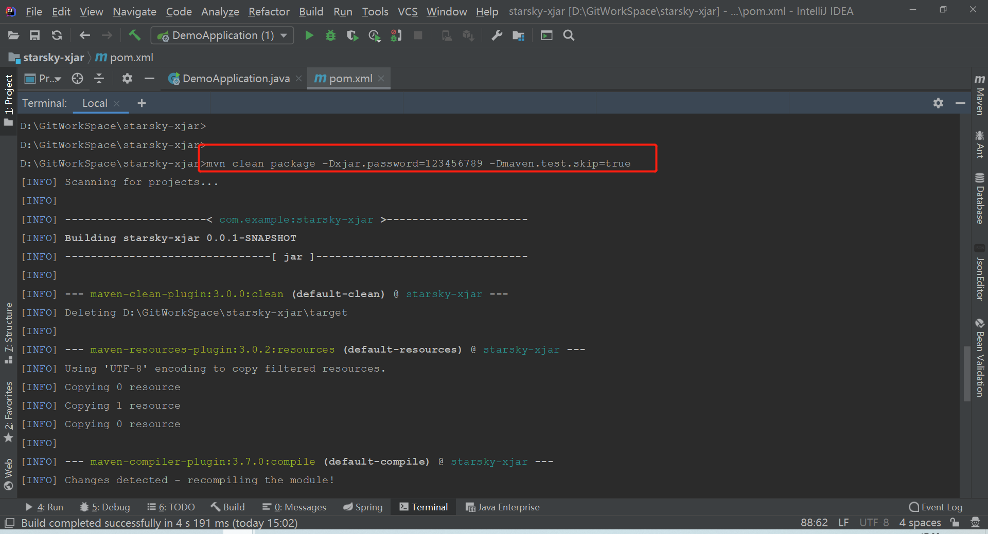Expand the DemoApplication (1) run configuration dropdown
The image size is (988, 534).
pyautogui.click(x=222, y=35)
